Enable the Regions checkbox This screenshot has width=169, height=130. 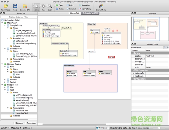(15, 123)
